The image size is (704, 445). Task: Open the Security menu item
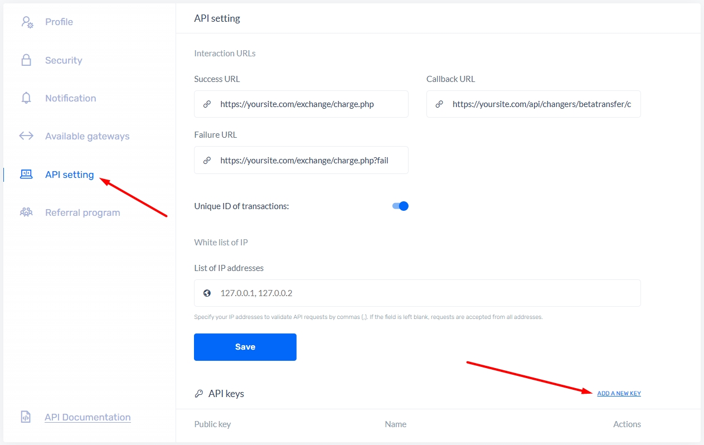[64, 60]
